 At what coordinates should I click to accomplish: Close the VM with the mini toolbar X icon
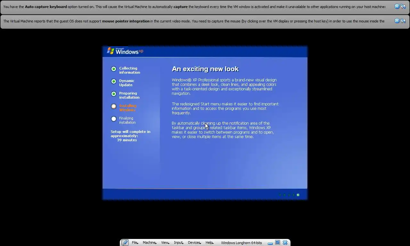point(285,242)
